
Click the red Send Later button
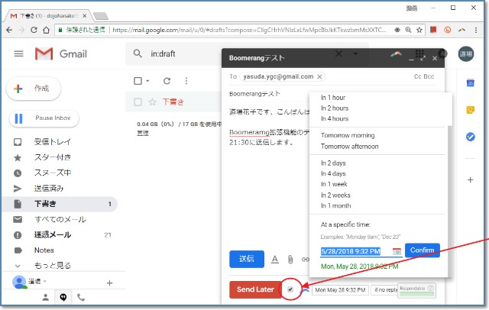(255, 289)
